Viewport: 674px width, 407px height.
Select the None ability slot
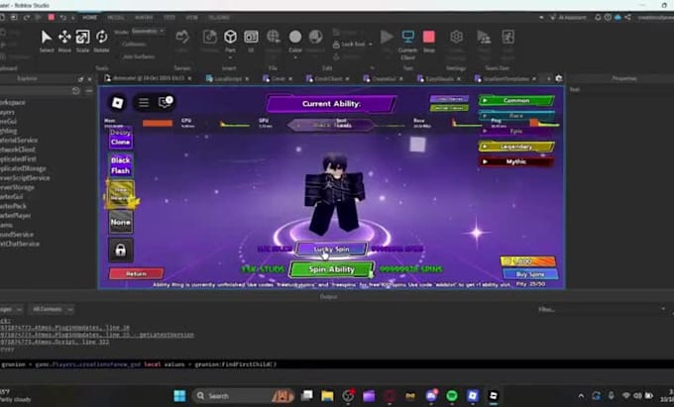pyautogui.click(x=121, y=223)
